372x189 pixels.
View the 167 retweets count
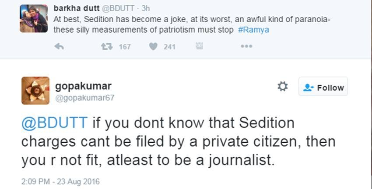(x=125, y=47)
